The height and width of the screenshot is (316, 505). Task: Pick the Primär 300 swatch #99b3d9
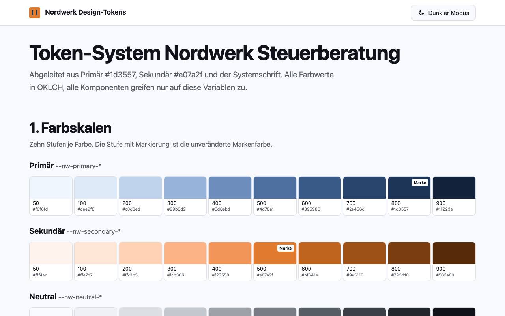pyautogui.click(x=185, y=196)
